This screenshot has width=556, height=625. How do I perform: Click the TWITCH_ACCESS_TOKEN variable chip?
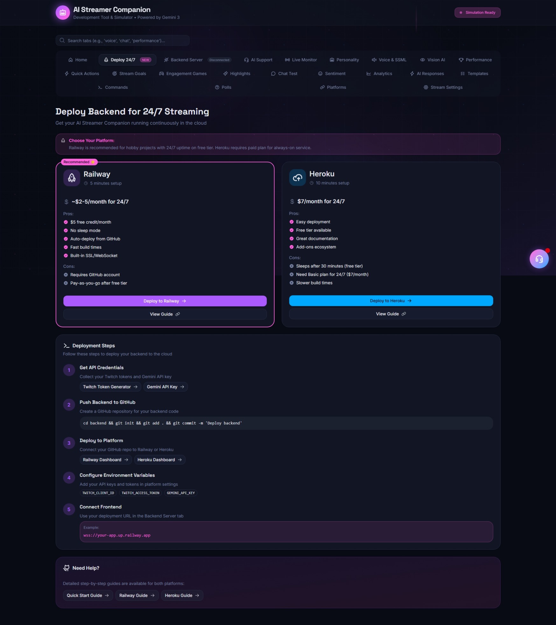pos(140,493)
